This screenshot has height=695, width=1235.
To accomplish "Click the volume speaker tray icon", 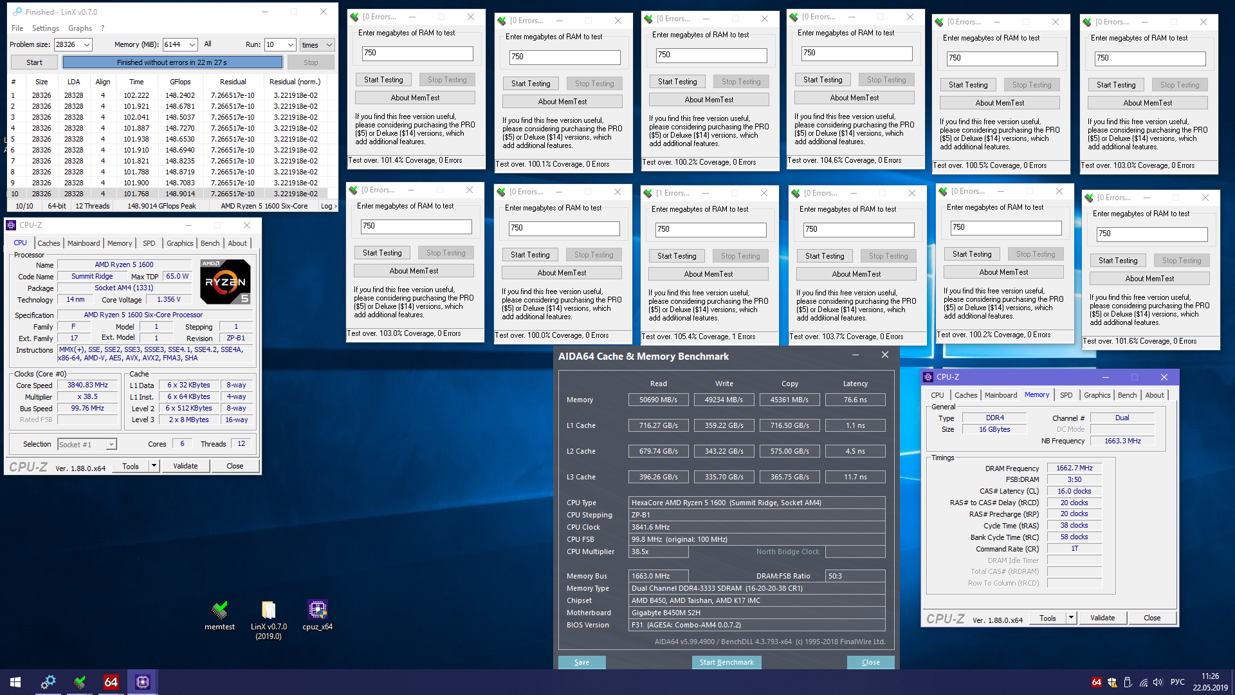I will point(1158,682).
